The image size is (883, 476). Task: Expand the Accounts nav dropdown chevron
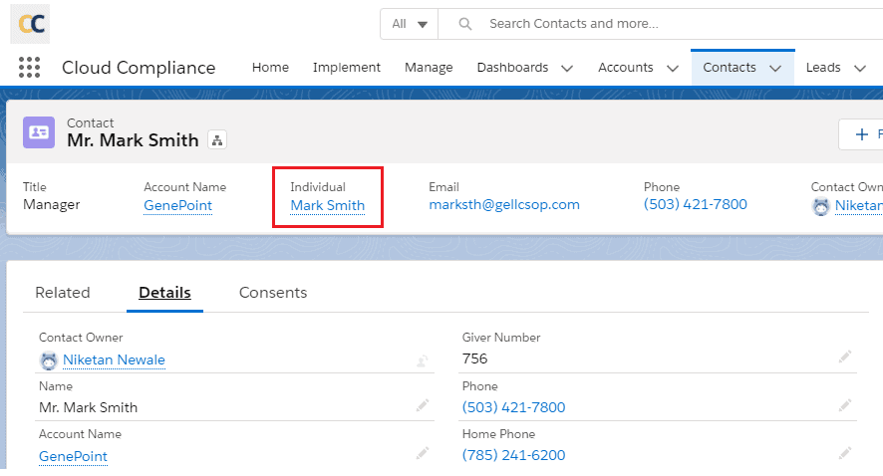coord(672,68)
